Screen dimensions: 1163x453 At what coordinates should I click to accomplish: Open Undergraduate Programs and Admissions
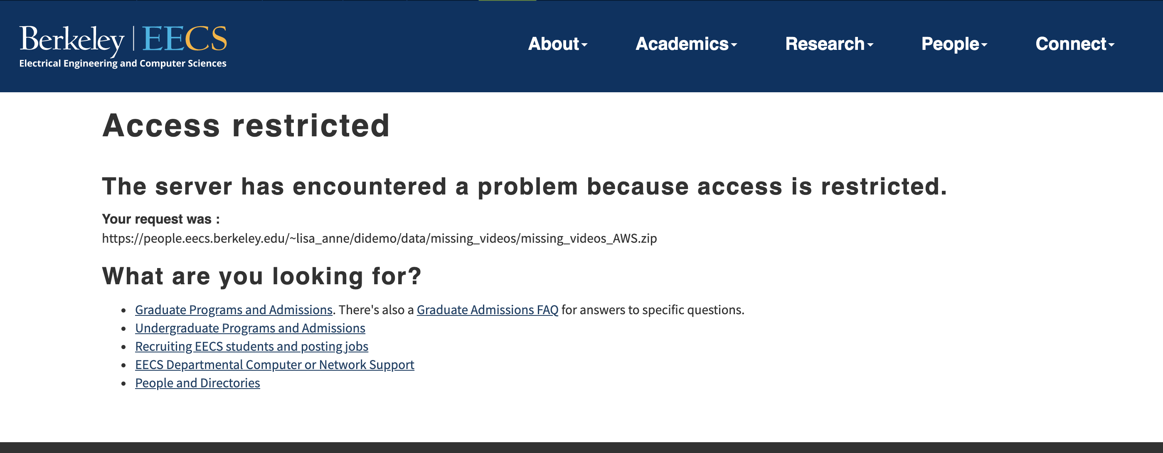coord(250,328)
